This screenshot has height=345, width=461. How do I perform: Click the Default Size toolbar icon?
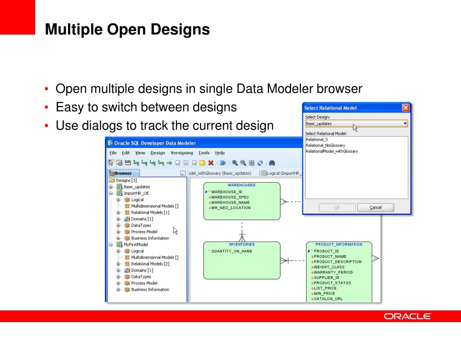(x=260, y=163)
